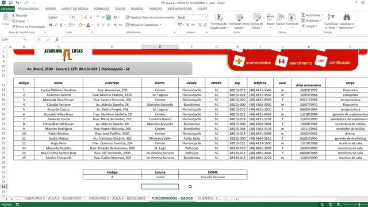Screen dimensions: 368x207
Task: Toggle underline (S) formatting
Action: (x=61, y=25)
